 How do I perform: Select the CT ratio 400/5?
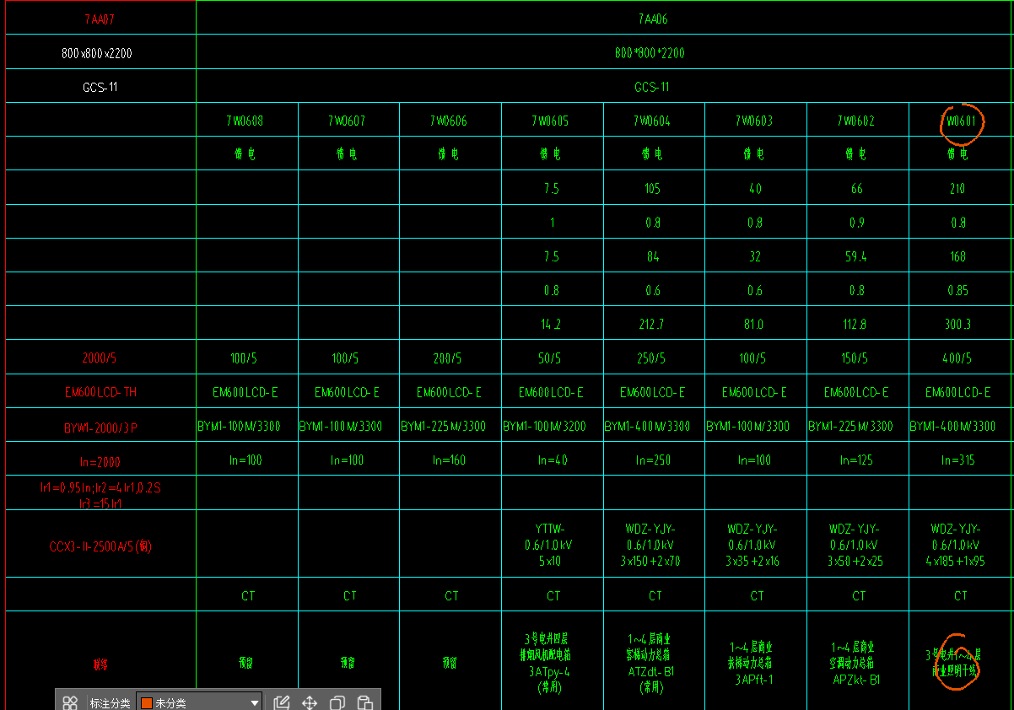[957, 358]
